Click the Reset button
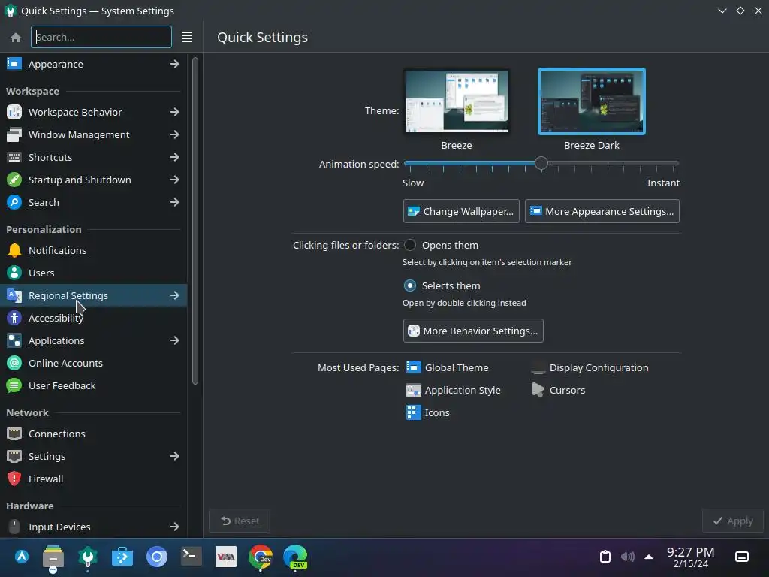769x577 pixels. (x=240, y=521)
